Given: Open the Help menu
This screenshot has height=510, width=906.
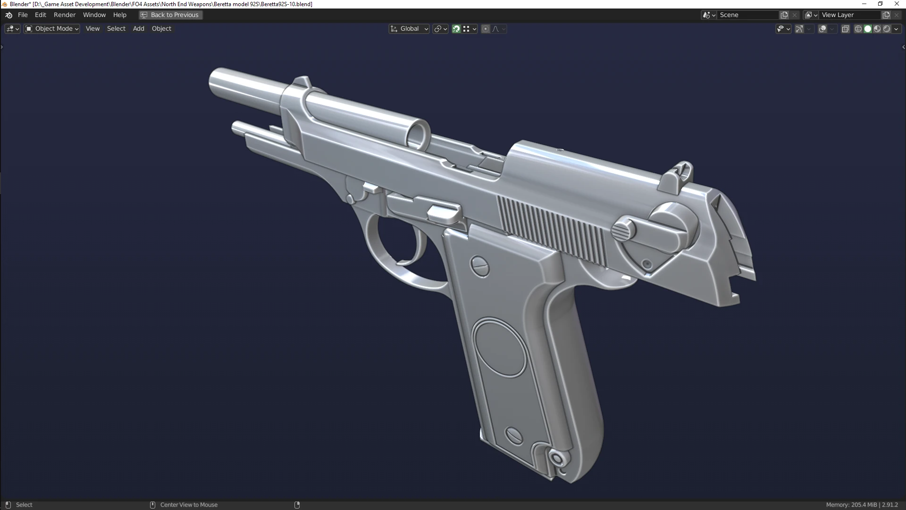Looking at the screenshot, I should point(120,15).
